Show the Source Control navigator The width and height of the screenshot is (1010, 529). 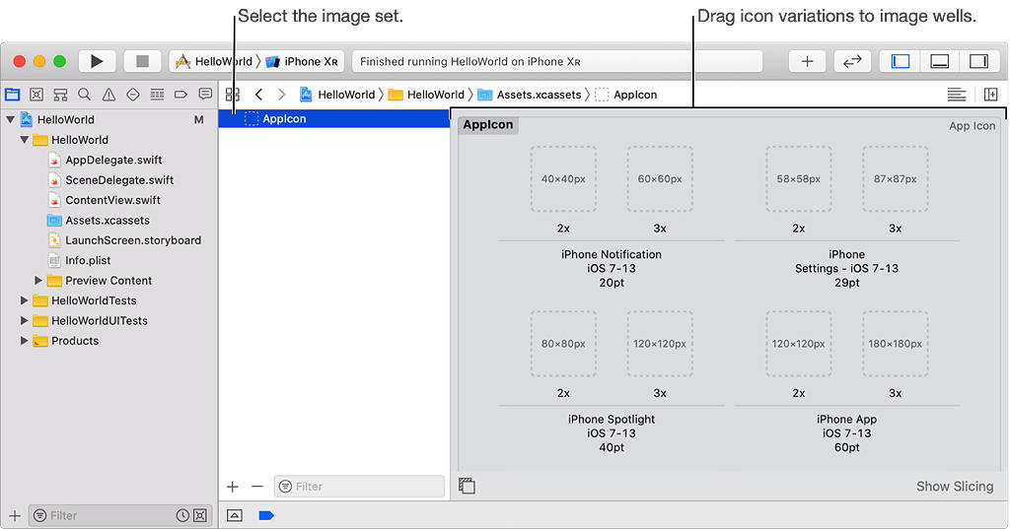pyautogui.click(x=36, y=95)
